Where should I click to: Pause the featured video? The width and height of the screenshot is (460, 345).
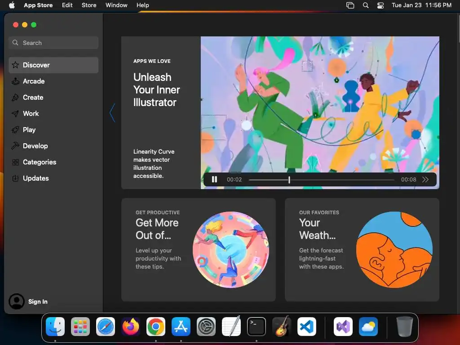click(214, 179)
